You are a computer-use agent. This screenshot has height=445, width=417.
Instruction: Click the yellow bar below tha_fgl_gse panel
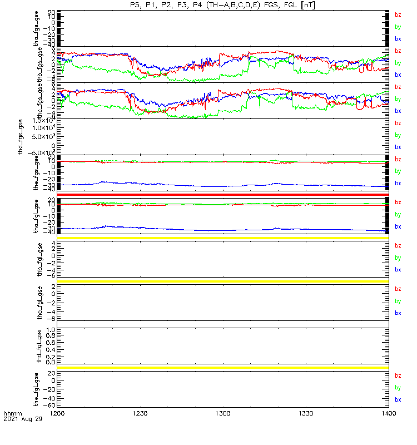pos(223,238)
